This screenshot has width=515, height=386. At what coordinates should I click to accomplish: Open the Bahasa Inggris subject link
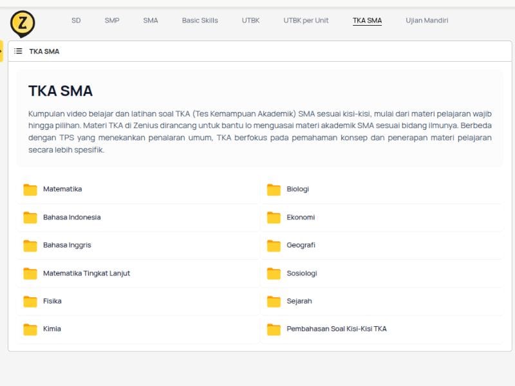[67, 245]
